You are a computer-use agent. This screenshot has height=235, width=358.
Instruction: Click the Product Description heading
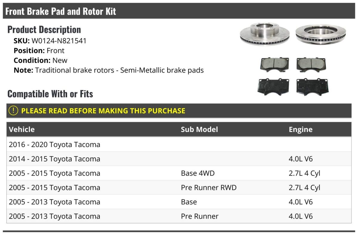pos(44,30)
